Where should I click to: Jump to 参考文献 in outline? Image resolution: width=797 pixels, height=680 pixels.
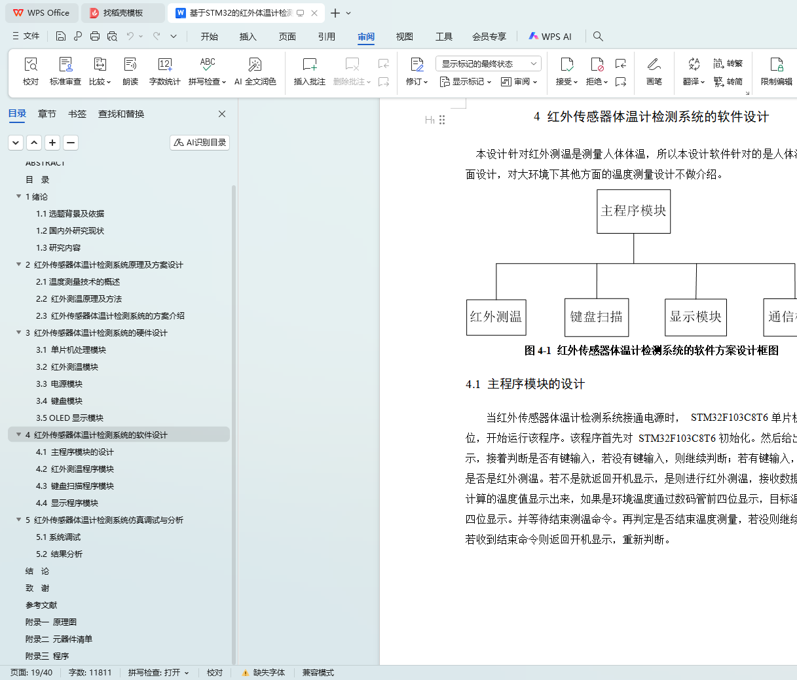[x=41, y=605]
